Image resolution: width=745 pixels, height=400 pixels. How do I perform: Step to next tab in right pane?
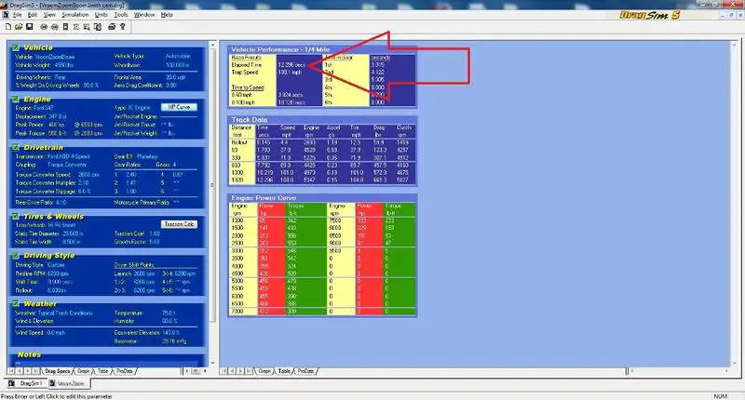pyautogui.click(x=240, y=371)
